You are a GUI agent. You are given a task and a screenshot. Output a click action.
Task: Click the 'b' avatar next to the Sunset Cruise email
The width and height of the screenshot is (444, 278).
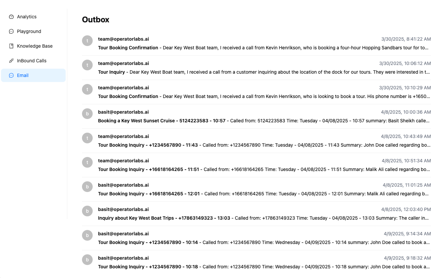click(x=87, y=113)
